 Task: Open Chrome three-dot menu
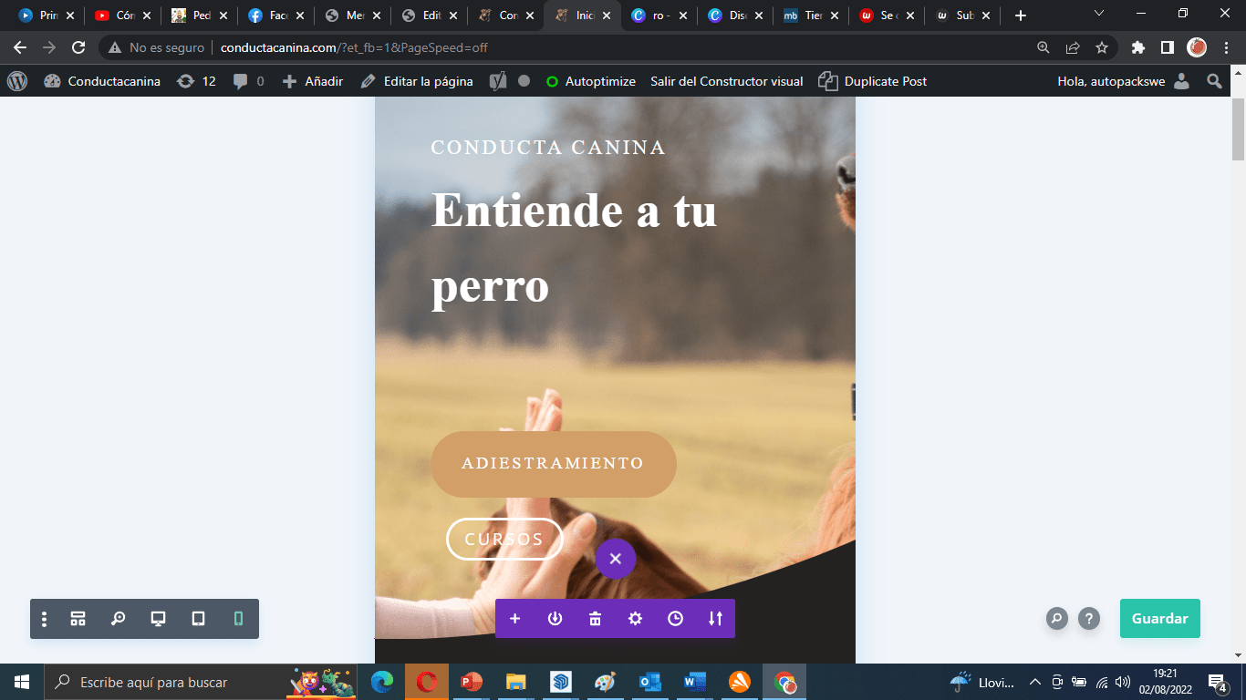[x=1227, y=47]
